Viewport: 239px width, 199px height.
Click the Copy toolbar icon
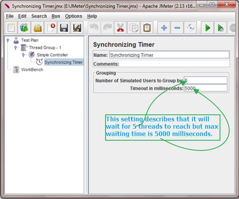click(134, 28)
